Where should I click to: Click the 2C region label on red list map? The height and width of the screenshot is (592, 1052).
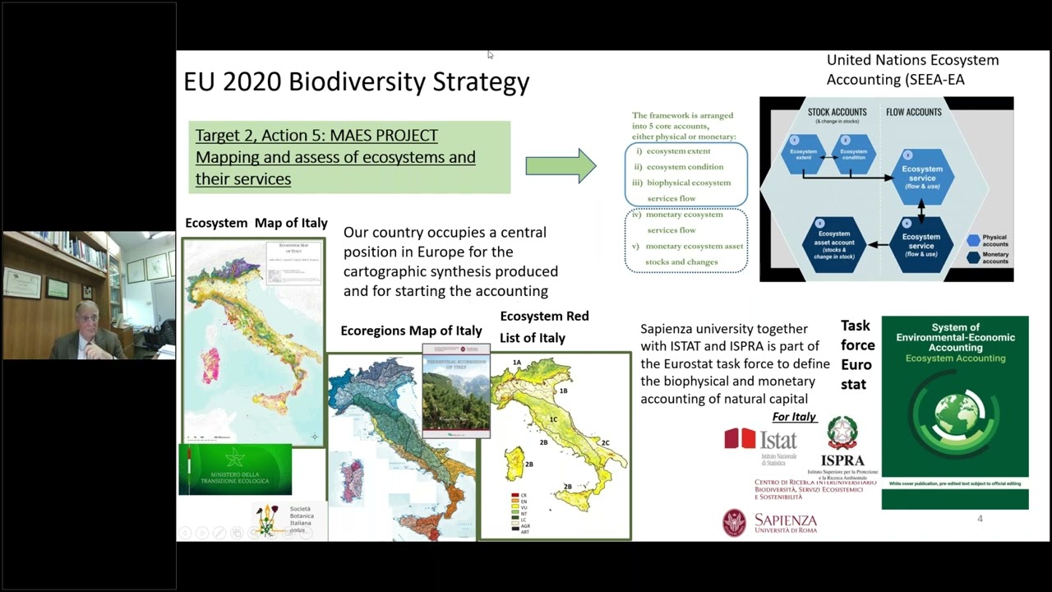[x=605, y=443]
